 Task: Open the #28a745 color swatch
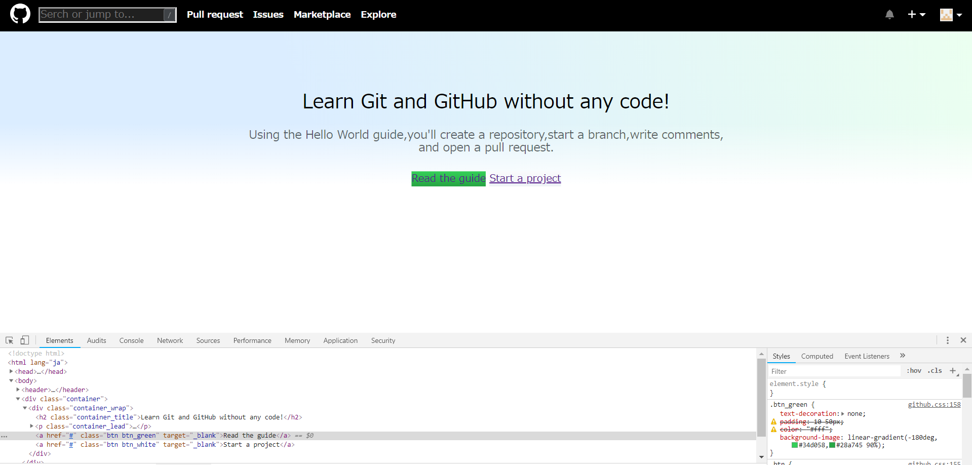point(832,445)
